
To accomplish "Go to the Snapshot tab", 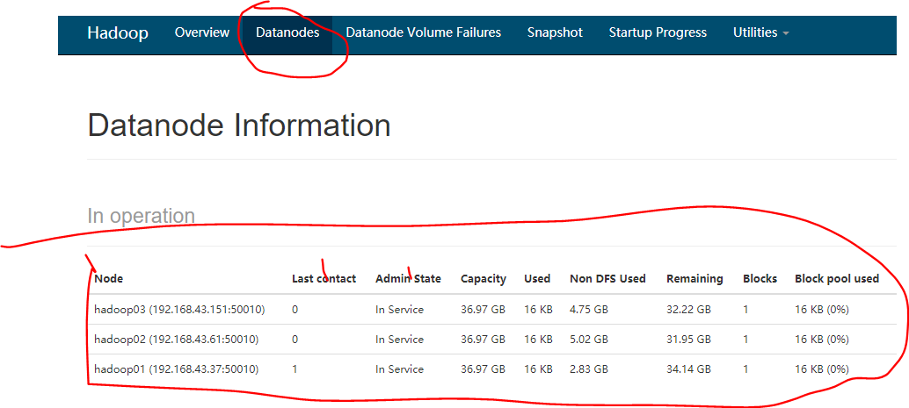I will point(555,32).
